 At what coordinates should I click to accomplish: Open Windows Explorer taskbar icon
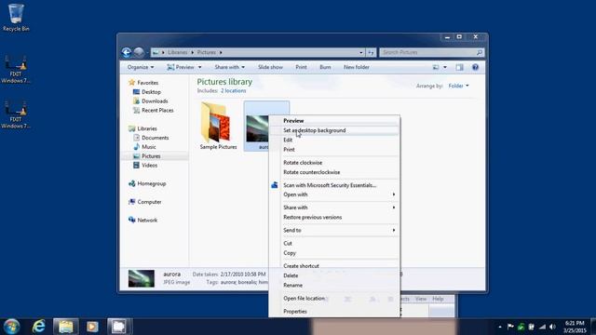(66, 327)
